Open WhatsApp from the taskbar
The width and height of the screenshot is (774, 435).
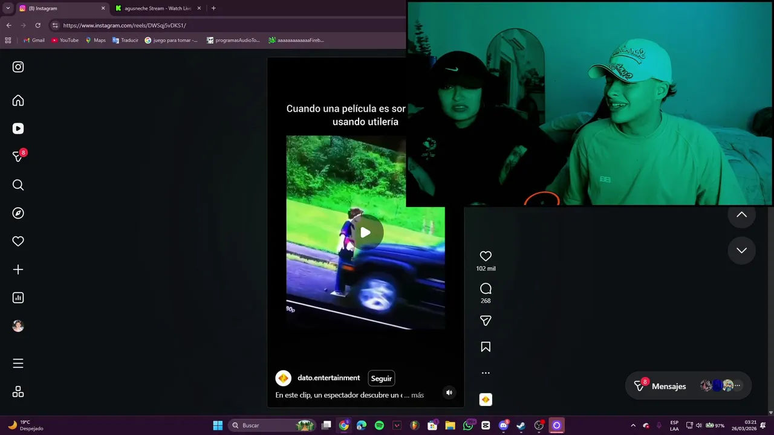pos(468,425)
